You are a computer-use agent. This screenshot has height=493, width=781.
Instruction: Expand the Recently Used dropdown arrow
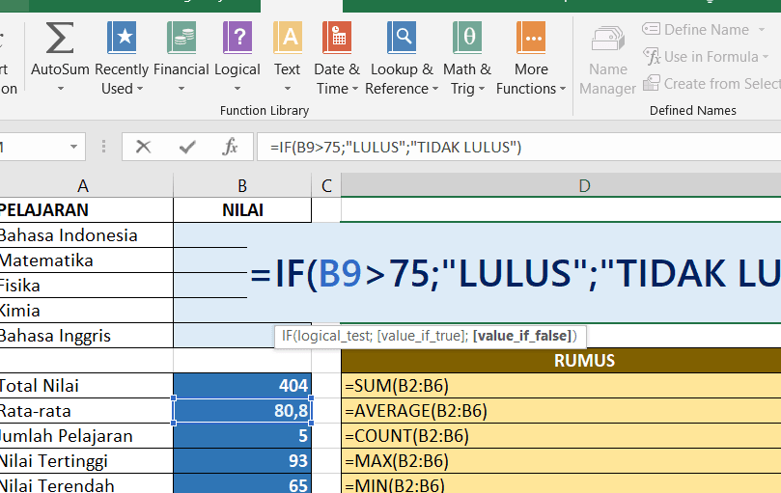click(140, 89)
